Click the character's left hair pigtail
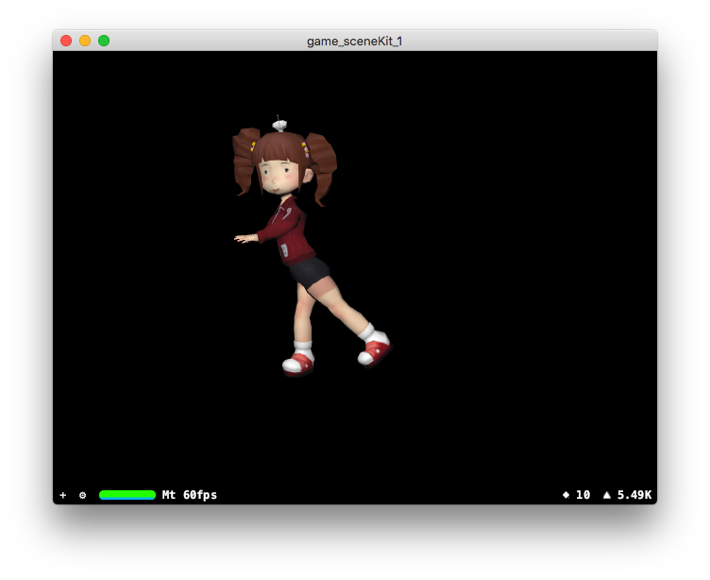710x580 pixels. pyautogui.click(x=245, y=159)
